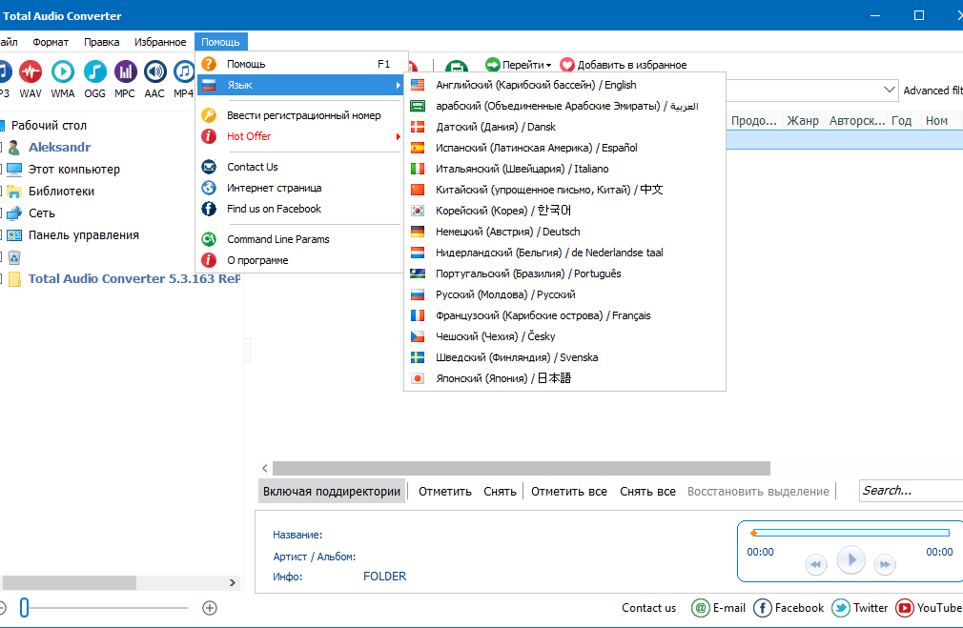Click the zoom-in plus icon
The height and width of the screenshot is (628, 963).
[x=210, y=608]
